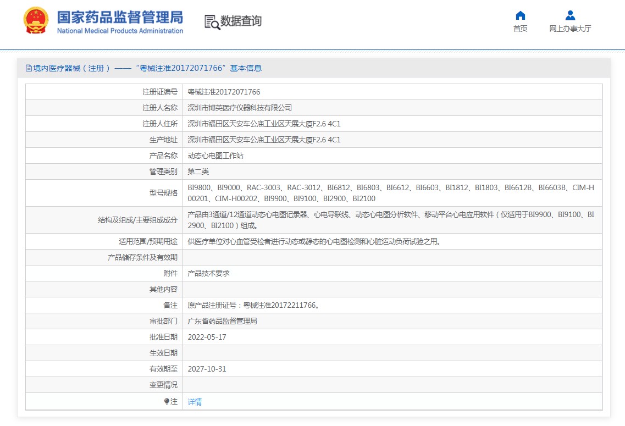Image resolution: width=625 pixels, height=426 pixels.
Task: Click the 网上办事大厅 user icon
Action: pos(570,15)
